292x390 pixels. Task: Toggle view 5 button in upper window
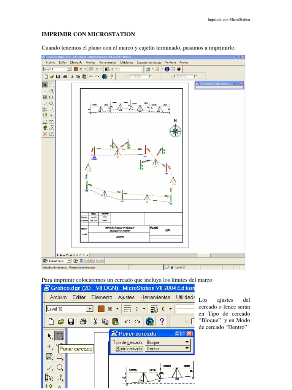(x=94, y=261)
